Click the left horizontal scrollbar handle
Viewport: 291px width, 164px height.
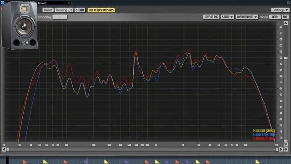[x=8, y=149]
